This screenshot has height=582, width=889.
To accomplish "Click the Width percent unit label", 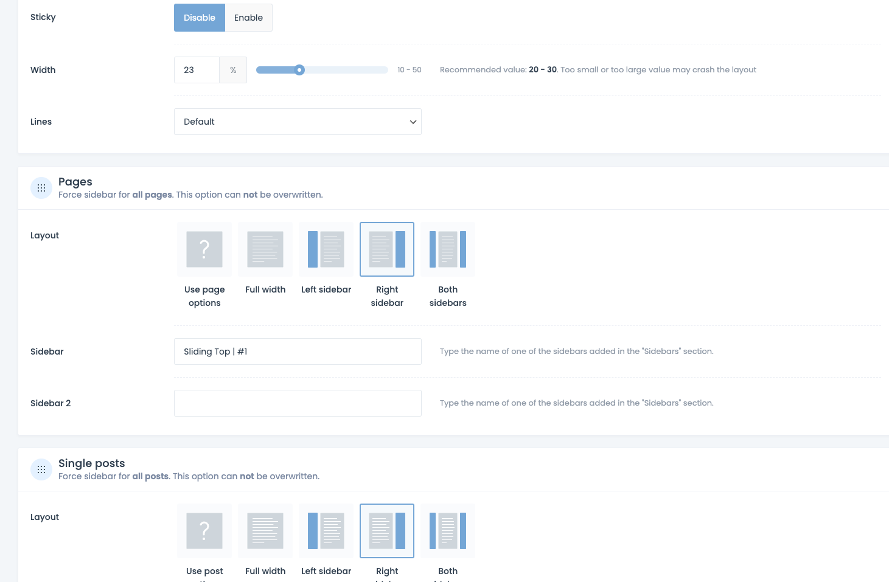I will coord(233,70).
